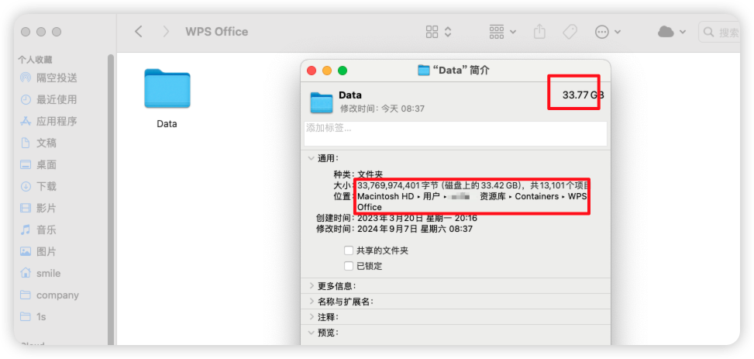Open the more actions ellipsis menu

point(608,32)
